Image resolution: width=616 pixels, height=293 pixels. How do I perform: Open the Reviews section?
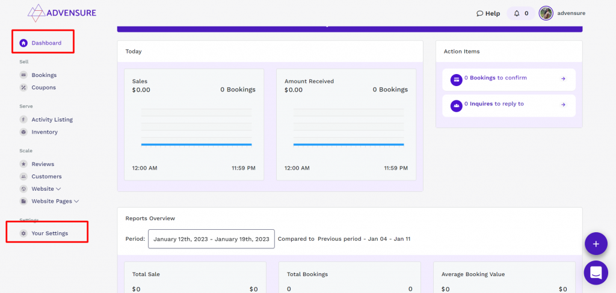click(x=43, y=164)
